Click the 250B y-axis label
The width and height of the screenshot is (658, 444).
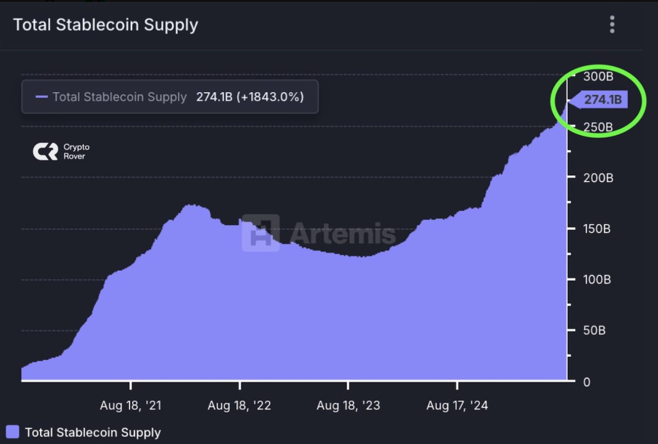[598, 127]
